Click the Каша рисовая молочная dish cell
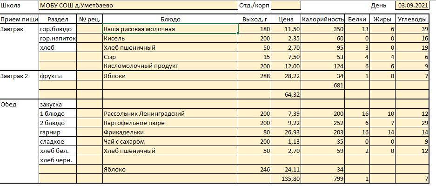Viewport: 436px width, 192px height. coord(170,29)
